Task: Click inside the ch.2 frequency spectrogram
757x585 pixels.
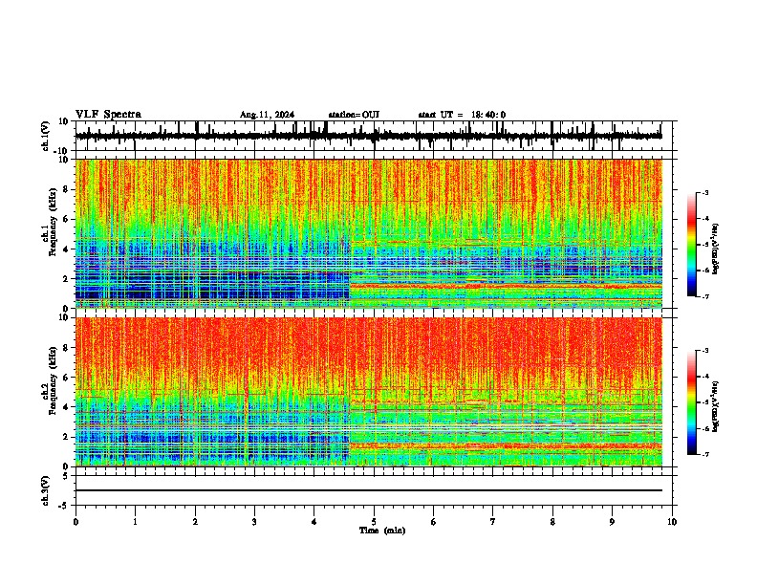Action: [369, 392]
